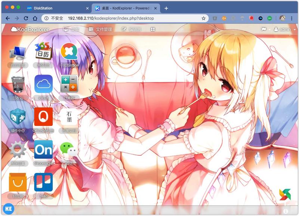Viewport: 299px width, 216px height.
Task: Switch to the DiskStation tab
Action: (x=57, y=8)
